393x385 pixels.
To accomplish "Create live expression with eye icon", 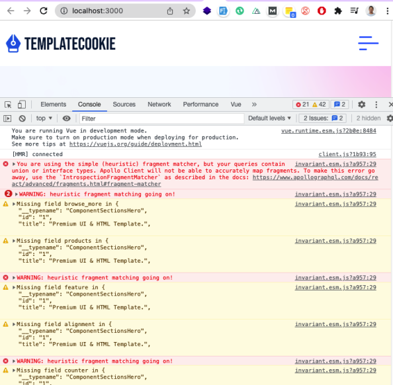I will 66,118.
